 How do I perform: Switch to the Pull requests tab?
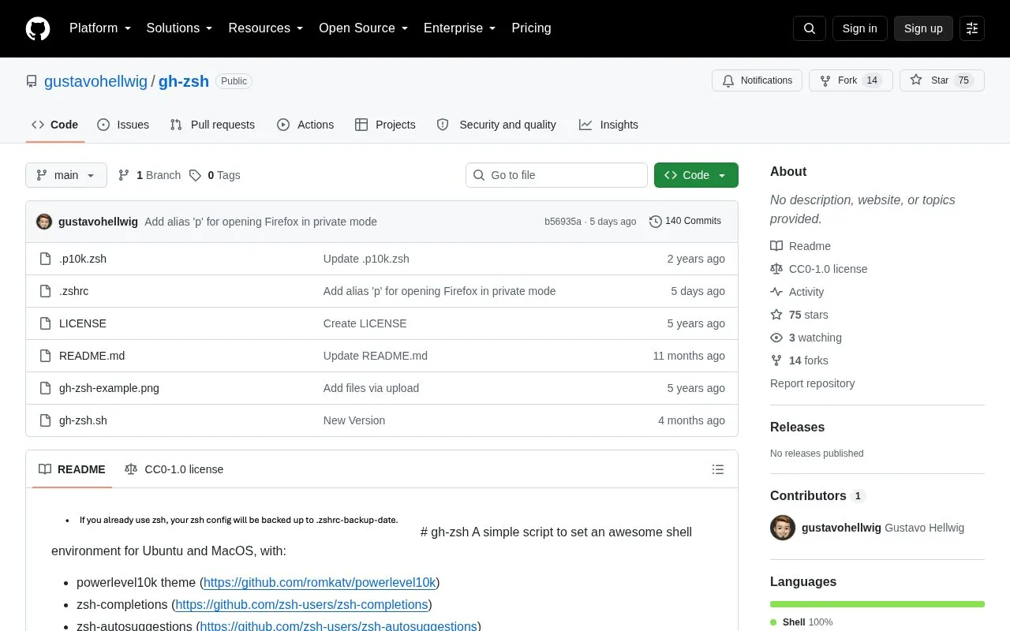pyautogui.click(x=212, y=125)
